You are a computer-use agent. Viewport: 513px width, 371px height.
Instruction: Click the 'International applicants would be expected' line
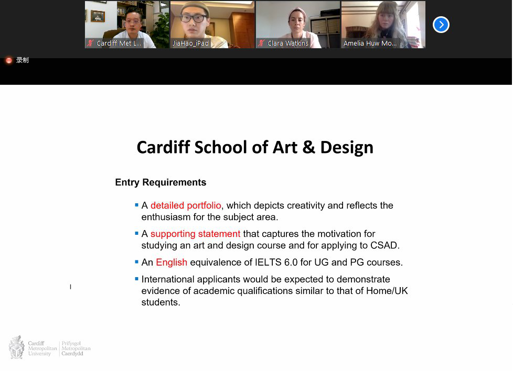coord(265,279)
